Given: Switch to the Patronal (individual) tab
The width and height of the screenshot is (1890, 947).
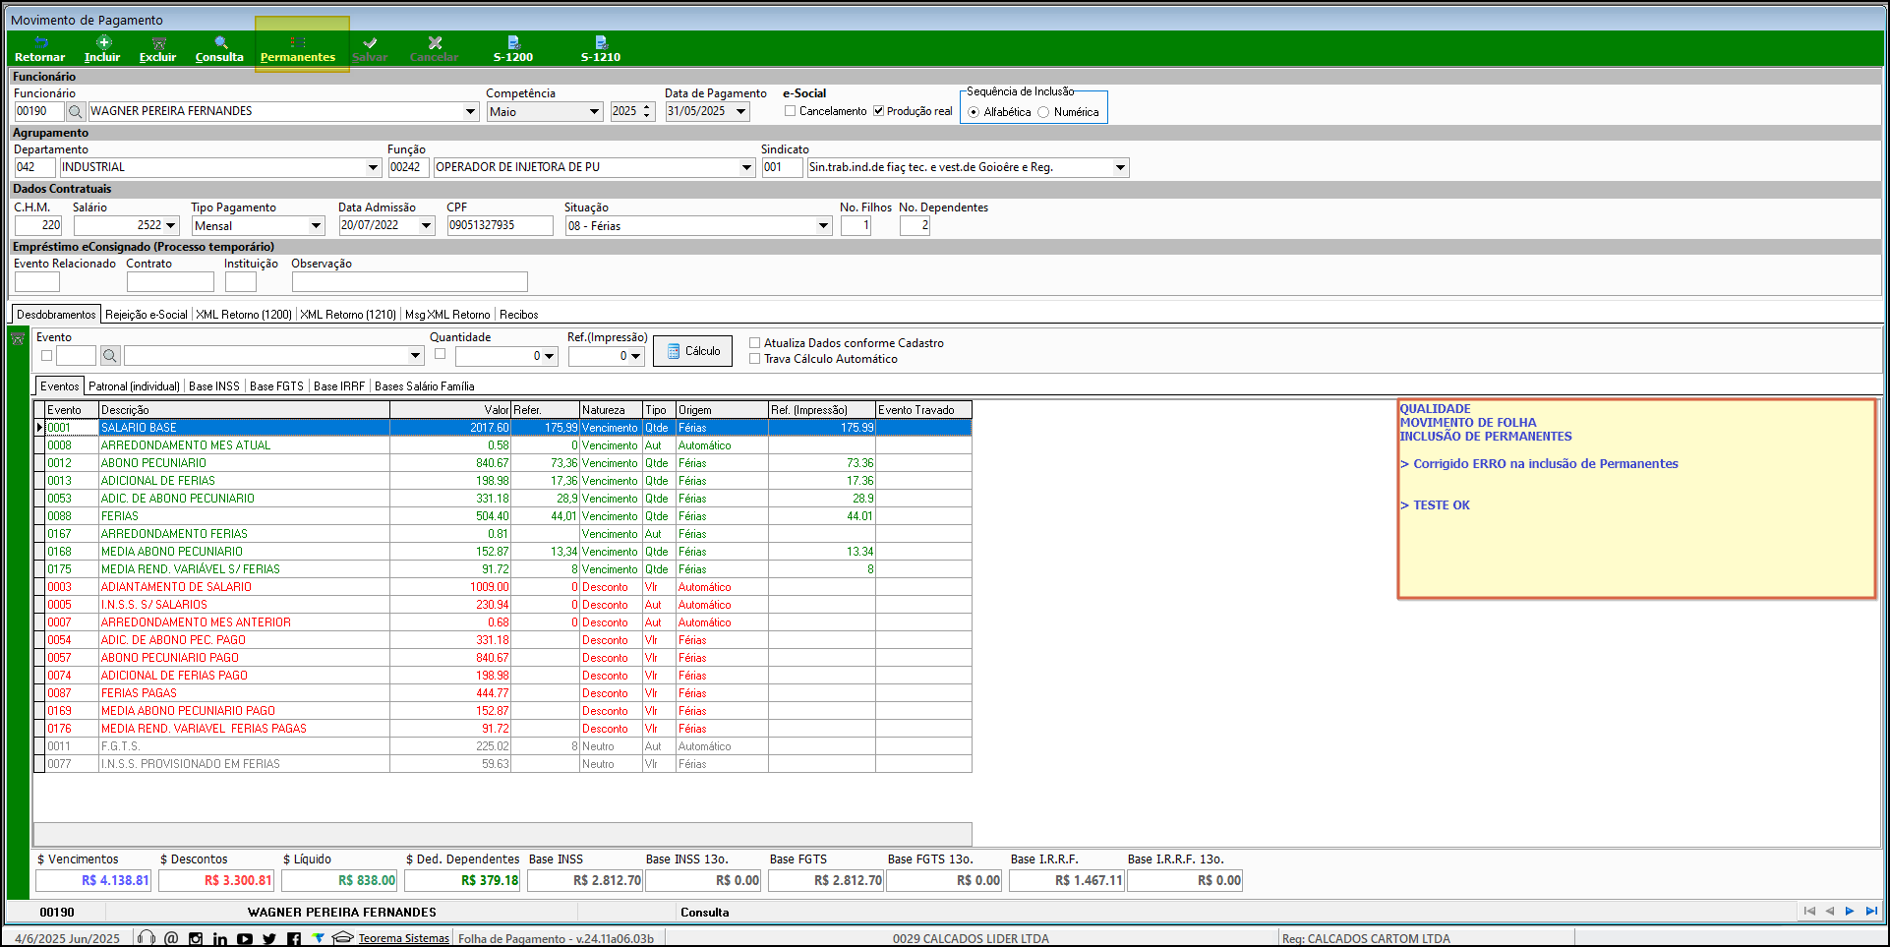Looking at the screenshot, I should (135, 386).
